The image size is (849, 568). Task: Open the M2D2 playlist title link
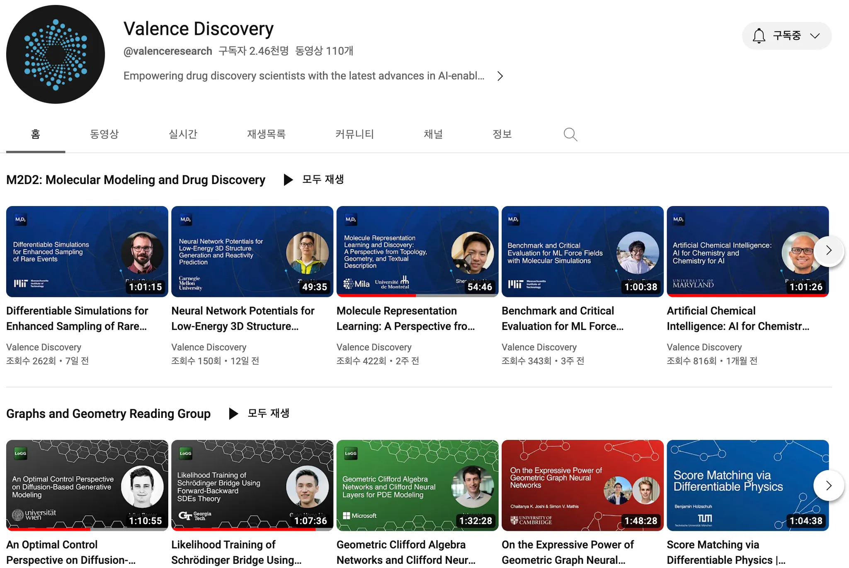tap(136, 180)
